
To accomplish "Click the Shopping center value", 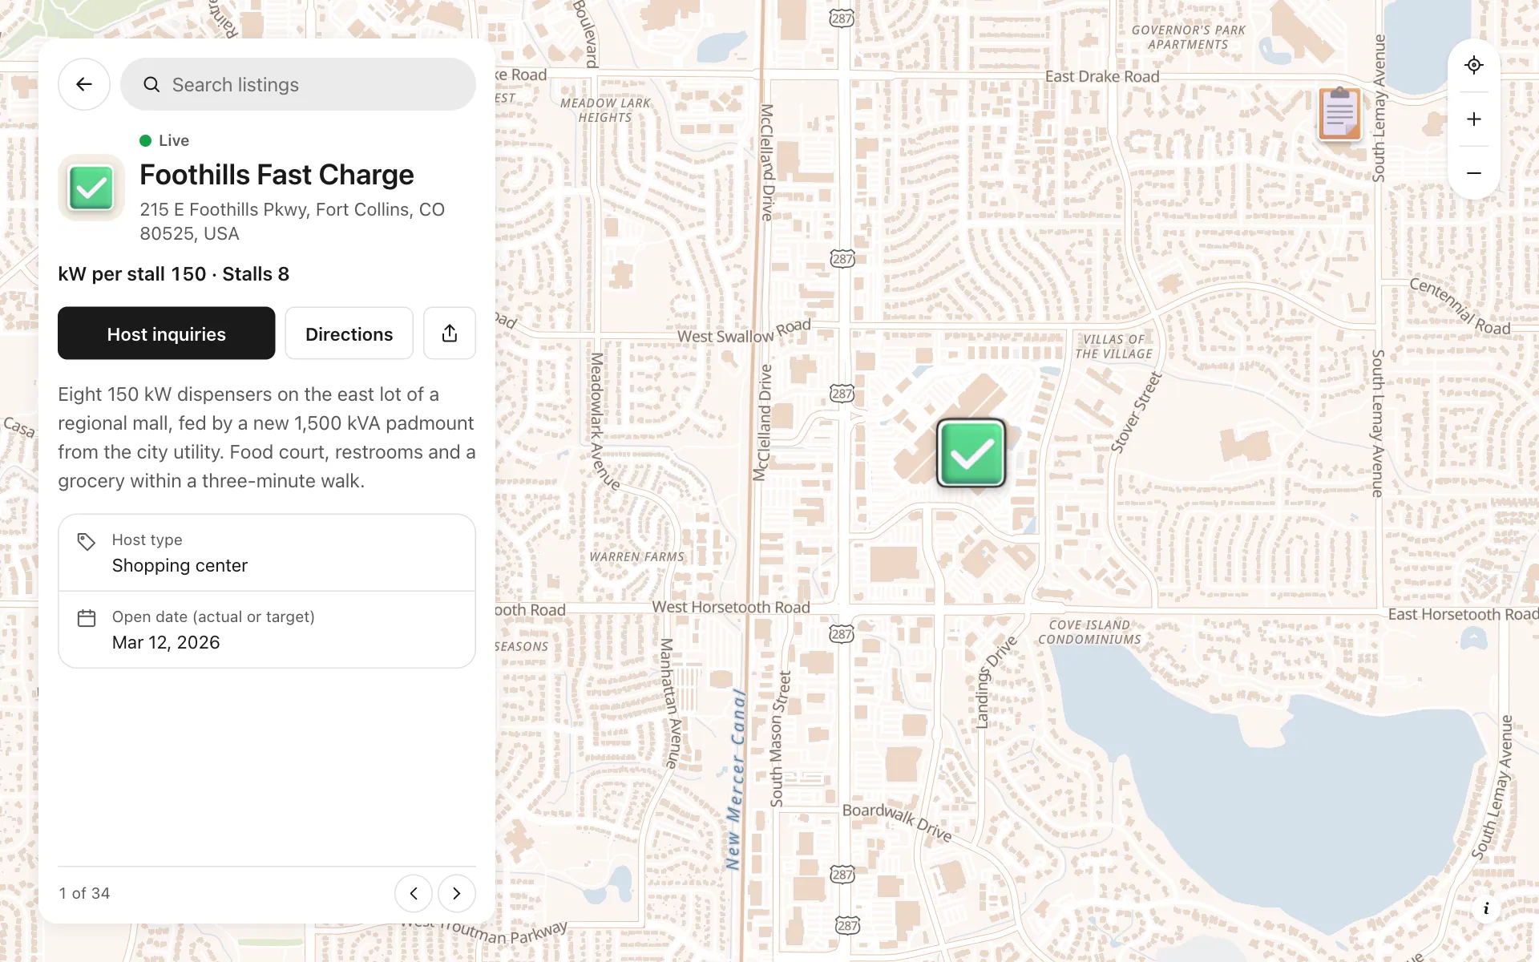I will 180,566.
